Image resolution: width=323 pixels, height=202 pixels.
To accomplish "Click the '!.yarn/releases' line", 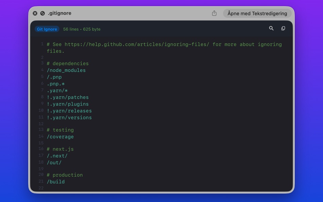I will click(x=69, y=111).
